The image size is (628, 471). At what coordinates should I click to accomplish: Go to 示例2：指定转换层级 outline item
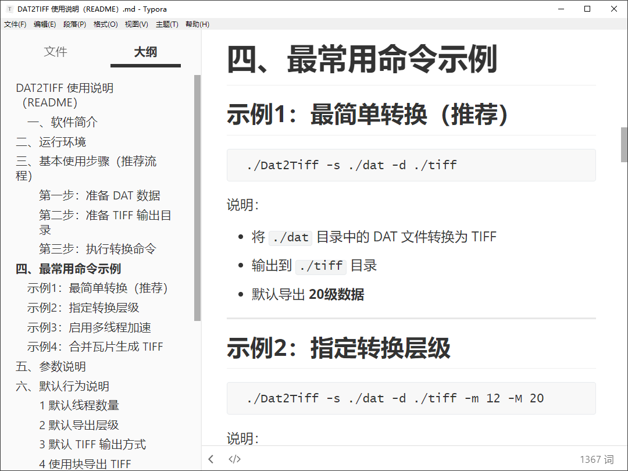[x=83, y=308]
